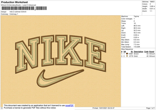This screenshot has width=156, height=110.
Task: Click the 'Brand' column header
Action: (152, 52)
